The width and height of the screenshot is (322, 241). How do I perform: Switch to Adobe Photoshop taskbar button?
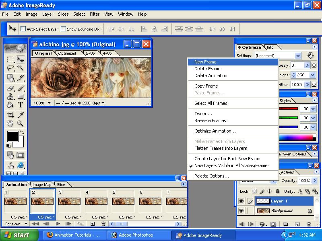click(139, 235)
